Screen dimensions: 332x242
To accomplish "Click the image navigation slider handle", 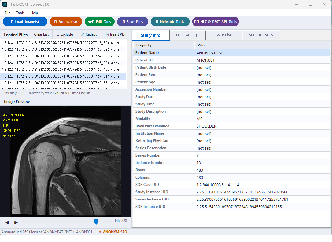I will pos(96,222).
